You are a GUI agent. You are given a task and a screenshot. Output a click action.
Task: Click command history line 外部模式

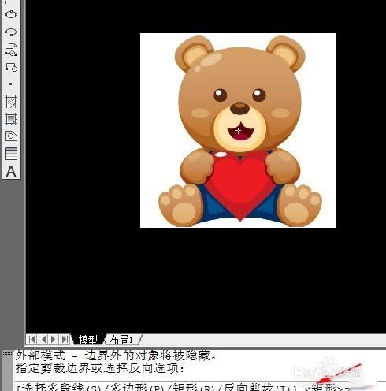click(x=116, y=356)
